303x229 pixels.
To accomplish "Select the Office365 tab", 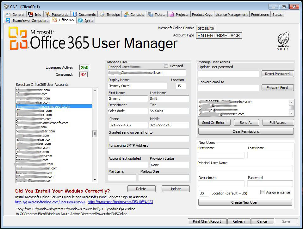I will point(63,20).
